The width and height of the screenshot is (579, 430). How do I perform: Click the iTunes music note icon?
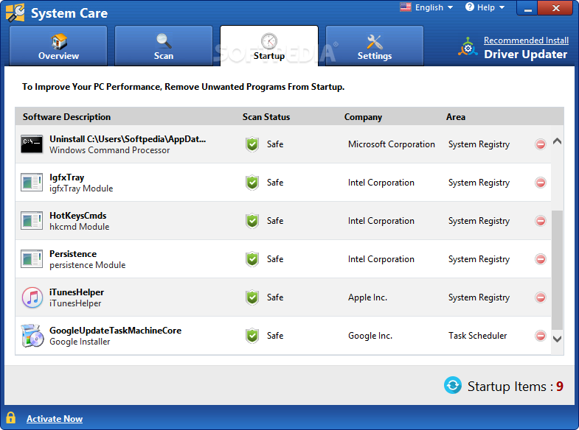pos(32,297)
